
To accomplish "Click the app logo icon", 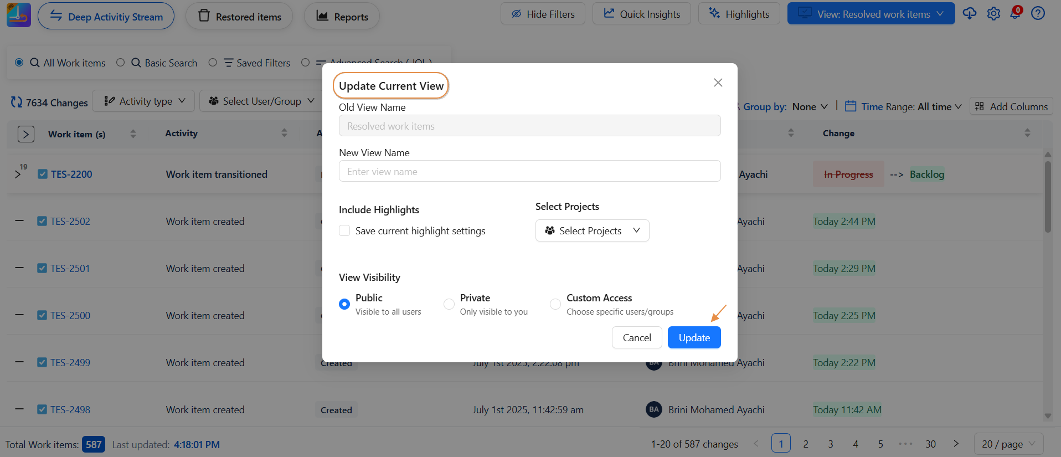I will coord(19,15).
